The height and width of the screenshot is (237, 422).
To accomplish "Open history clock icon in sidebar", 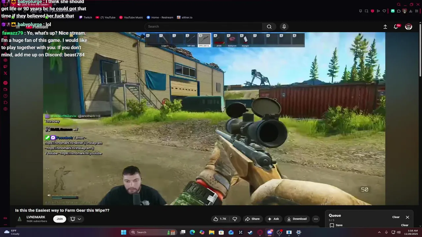I will 5,96.
